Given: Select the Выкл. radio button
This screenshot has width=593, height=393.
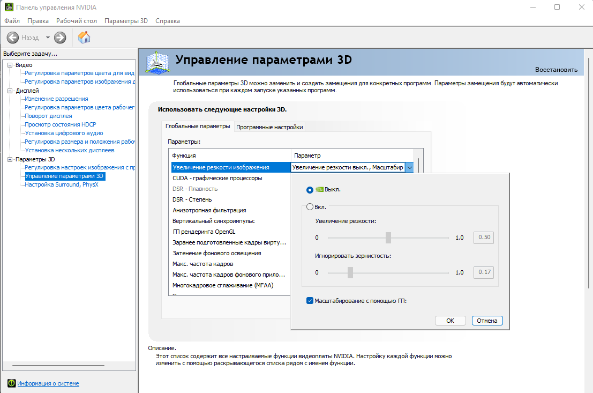Looking at the screenshot, I should click(310, 190).
